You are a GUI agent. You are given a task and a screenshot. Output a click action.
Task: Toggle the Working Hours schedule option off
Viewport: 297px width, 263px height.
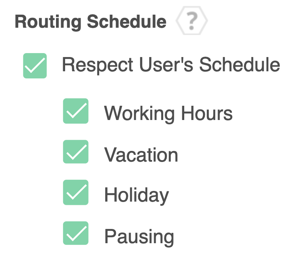(75, 111)
